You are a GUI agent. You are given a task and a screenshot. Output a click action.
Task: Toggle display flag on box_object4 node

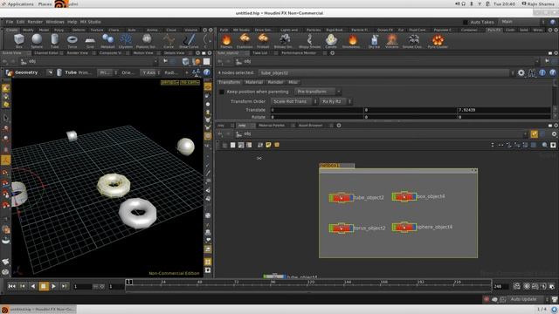(x=414, y=196)
